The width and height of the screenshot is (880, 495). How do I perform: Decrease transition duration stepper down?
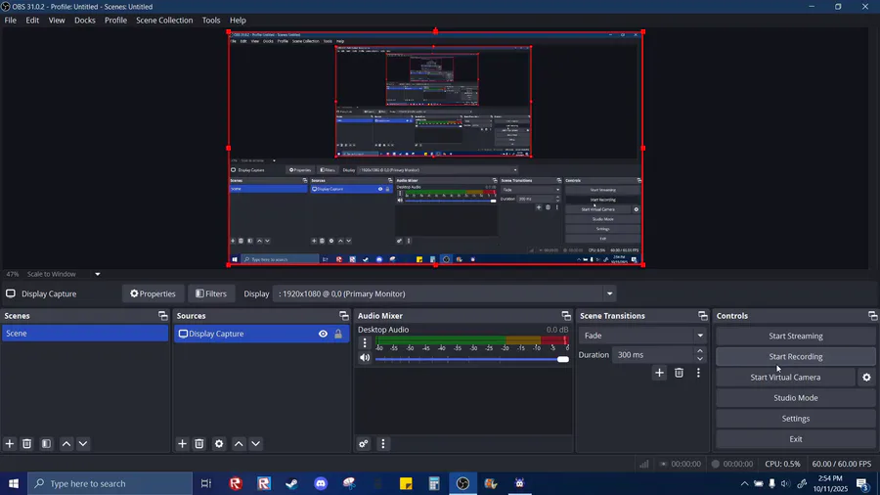(x=699, y=359)
